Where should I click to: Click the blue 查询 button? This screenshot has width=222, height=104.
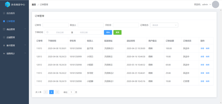[x=108, y=32]
